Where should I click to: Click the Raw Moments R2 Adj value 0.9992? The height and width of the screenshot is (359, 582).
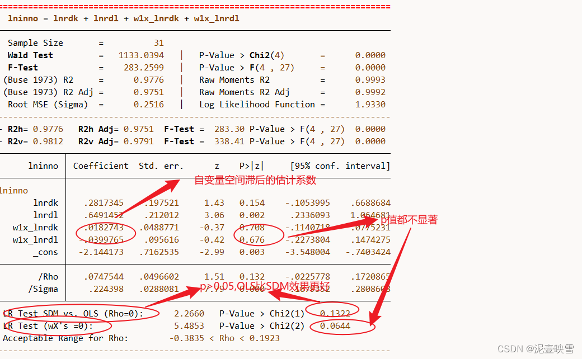pos(370,92)
